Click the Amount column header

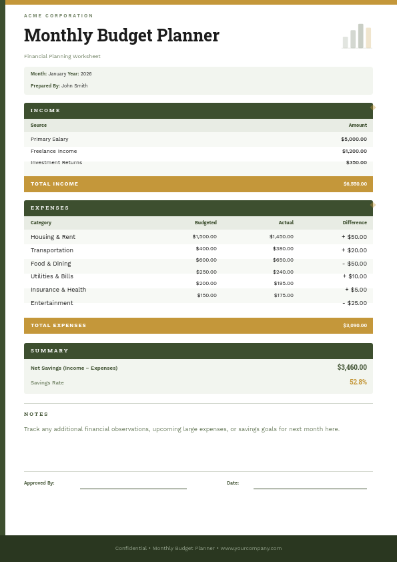coord(358,125)
